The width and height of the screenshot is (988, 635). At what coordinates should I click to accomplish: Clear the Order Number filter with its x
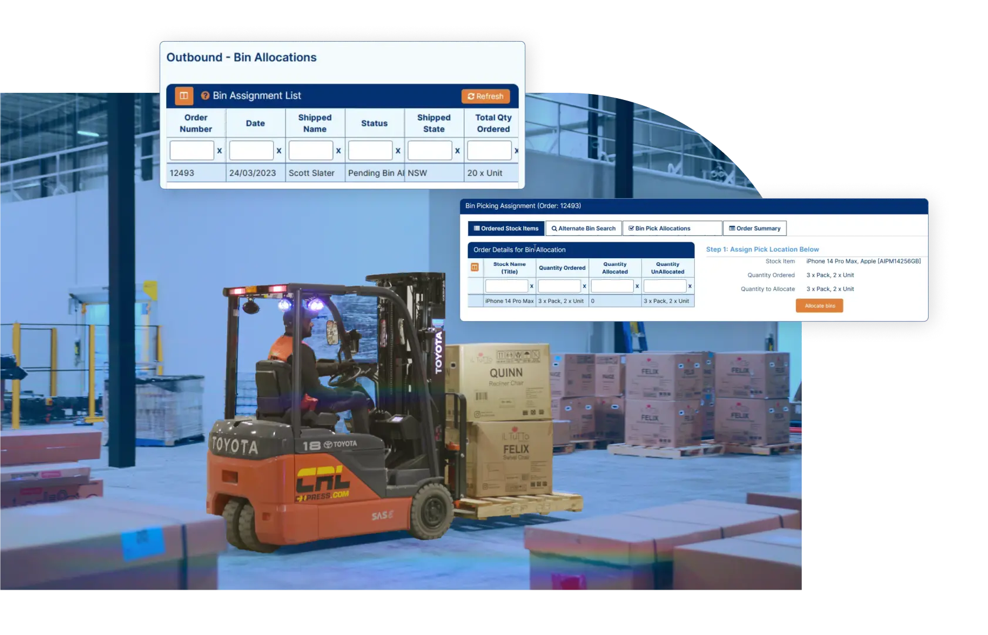219,151
